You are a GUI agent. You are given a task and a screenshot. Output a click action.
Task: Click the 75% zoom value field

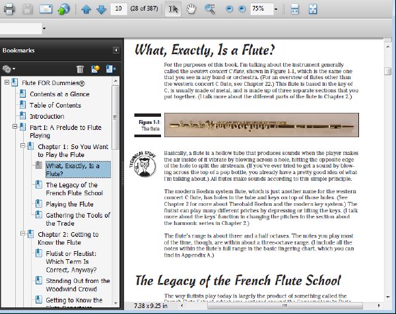(261, 9)
